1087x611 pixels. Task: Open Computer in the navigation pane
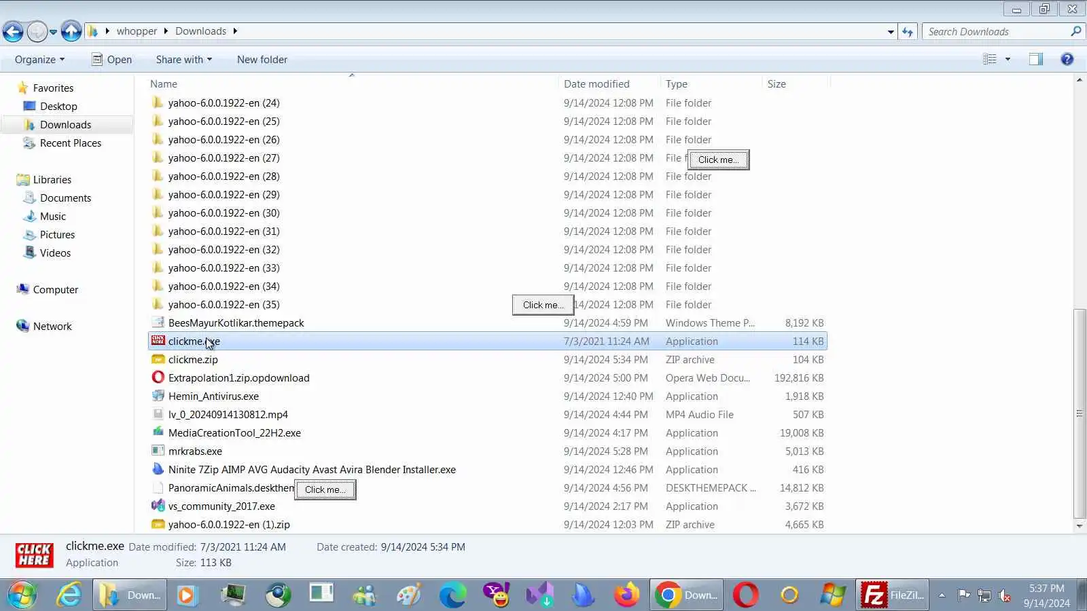[56, 289]
